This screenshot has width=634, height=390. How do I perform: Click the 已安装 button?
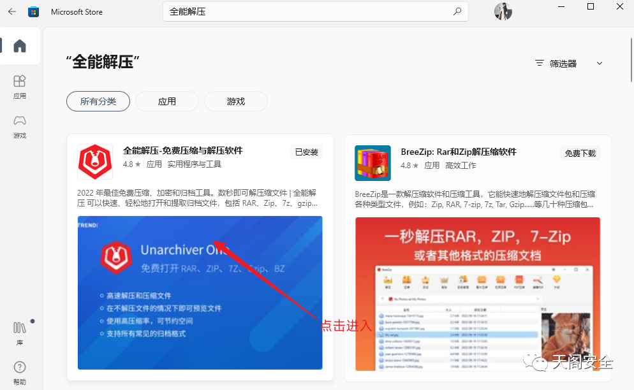[307, 152]
